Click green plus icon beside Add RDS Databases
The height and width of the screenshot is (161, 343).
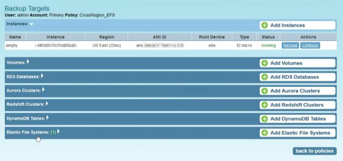coord(265,77)
